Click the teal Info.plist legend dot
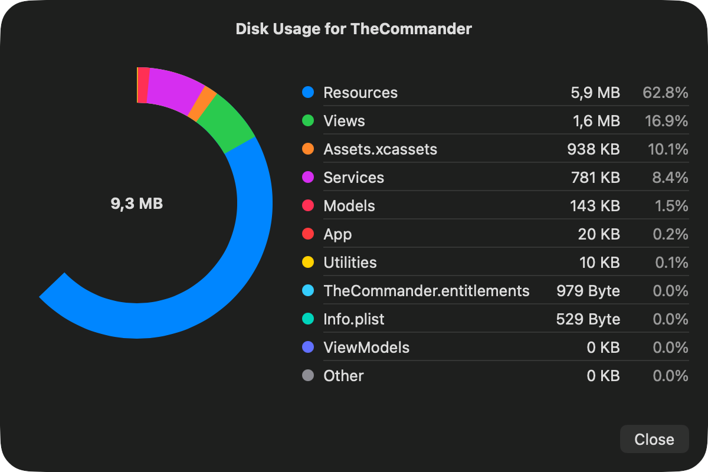This screenshot has width=708, height=472. pos(308,319)
